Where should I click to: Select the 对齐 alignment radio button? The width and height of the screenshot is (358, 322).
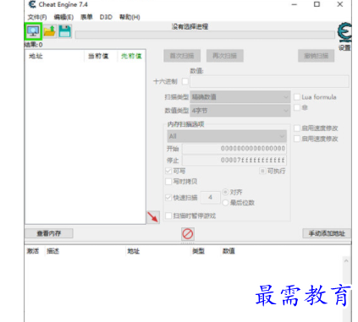[225, 192]
